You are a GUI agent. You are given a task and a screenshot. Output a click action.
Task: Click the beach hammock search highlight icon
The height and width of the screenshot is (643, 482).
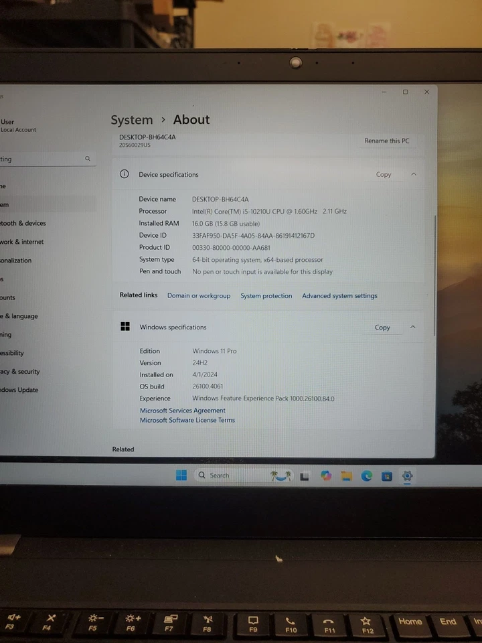[x=280, y=476]
